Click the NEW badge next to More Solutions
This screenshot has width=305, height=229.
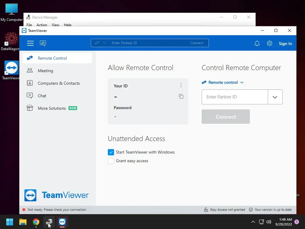pos(73,108)
